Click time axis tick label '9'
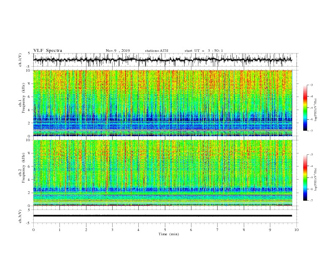Image resolution: width=334 pixels, height=258 pixels. pos(270,230)
